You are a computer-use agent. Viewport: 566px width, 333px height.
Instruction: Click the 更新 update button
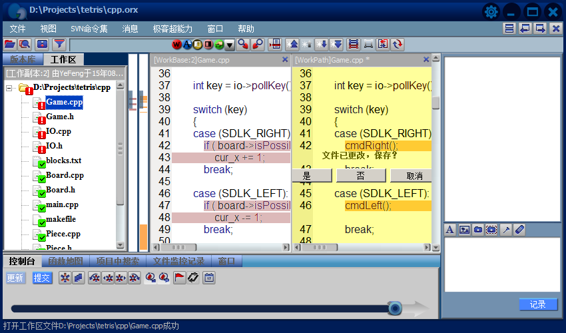click(x=15, y=278)
